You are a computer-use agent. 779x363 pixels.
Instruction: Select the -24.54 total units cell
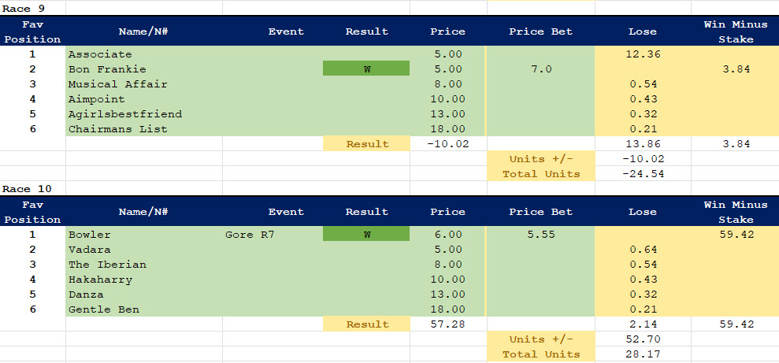click(x=643, y=174)
